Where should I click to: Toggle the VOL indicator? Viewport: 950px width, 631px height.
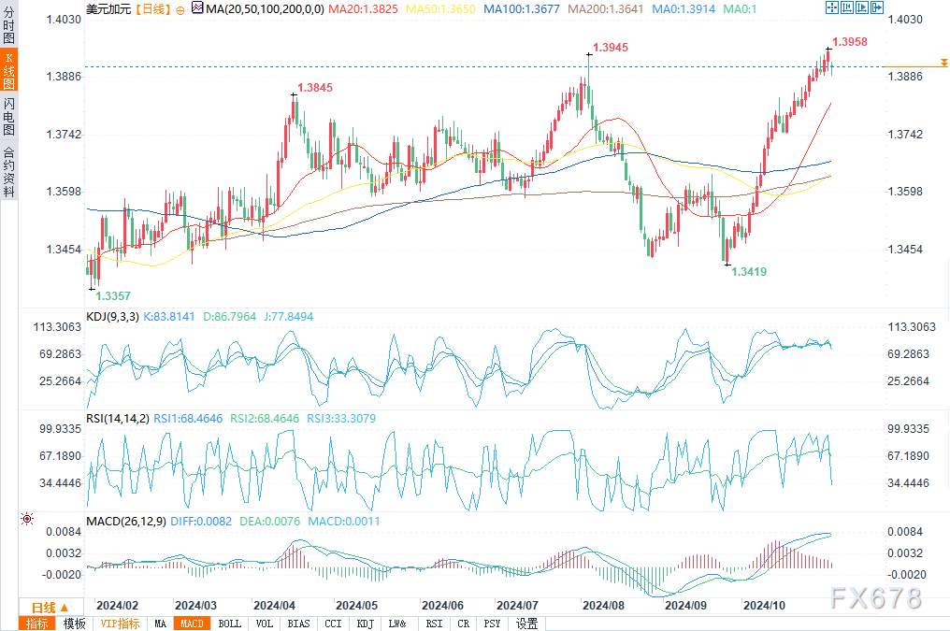265,624
